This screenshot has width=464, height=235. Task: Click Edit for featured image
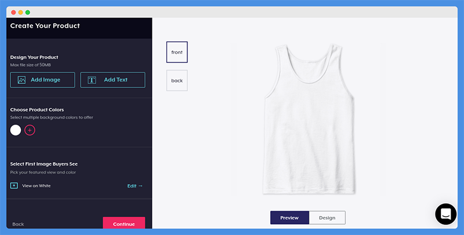point(132,186)
